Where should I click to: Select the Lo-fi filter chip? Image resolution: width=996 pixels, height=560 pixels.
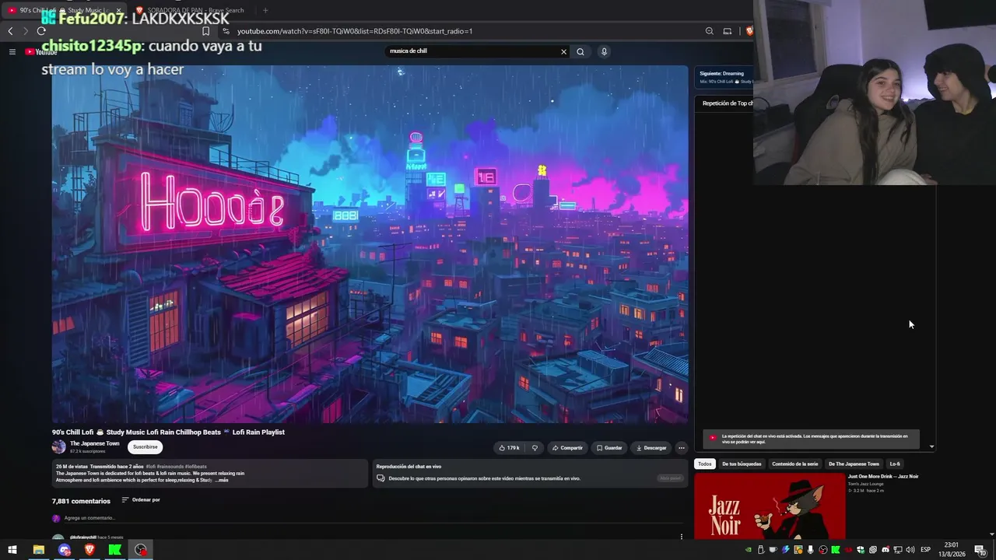coord(895,464)
